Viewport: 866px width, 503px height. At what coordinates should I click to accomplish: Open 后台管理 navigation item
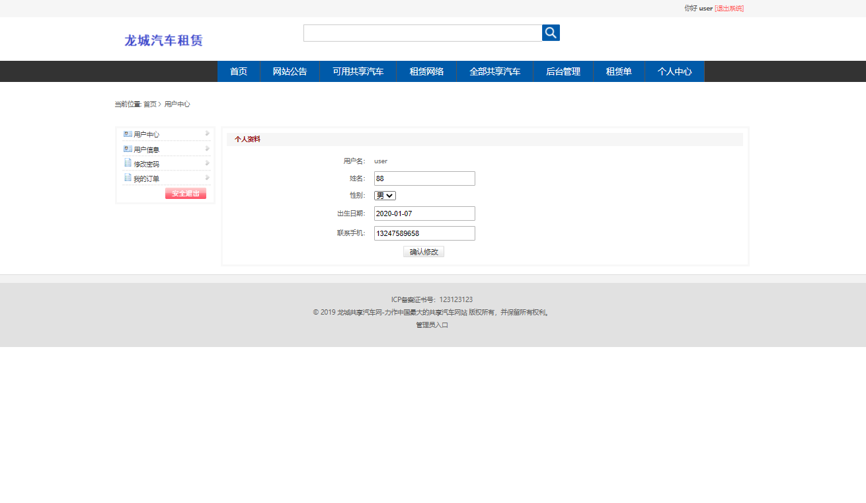point(563,71)
